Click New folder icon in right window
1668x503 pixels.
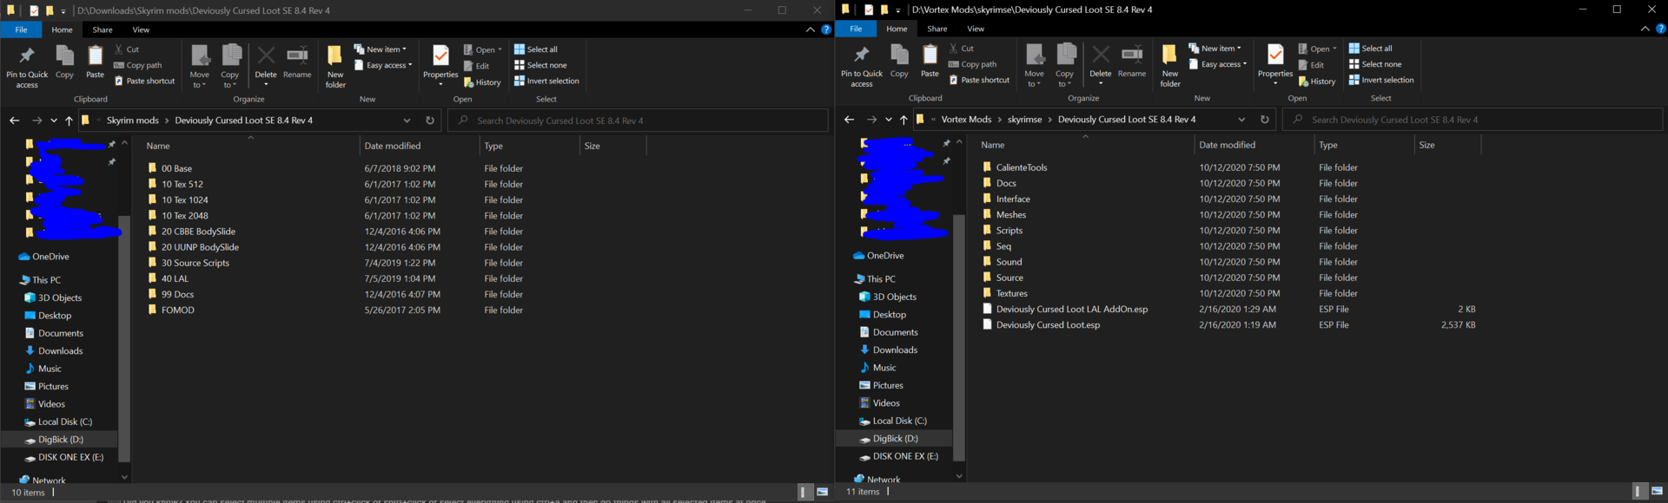coord(1170,66)
